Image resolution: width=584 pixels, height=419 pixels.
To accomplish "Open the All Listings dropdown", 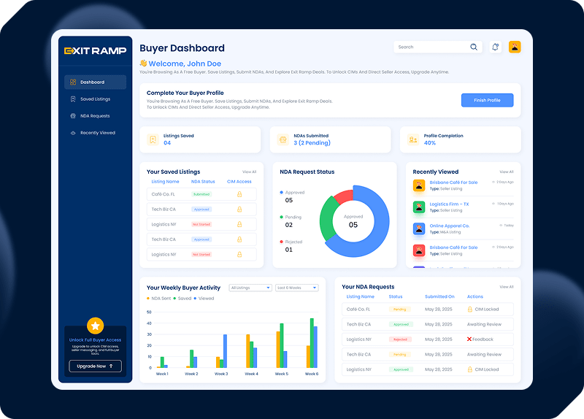I will coord(250,288).
